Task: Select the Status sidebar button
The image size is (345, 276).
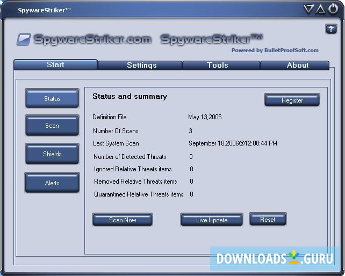Action: pos(52,98)
